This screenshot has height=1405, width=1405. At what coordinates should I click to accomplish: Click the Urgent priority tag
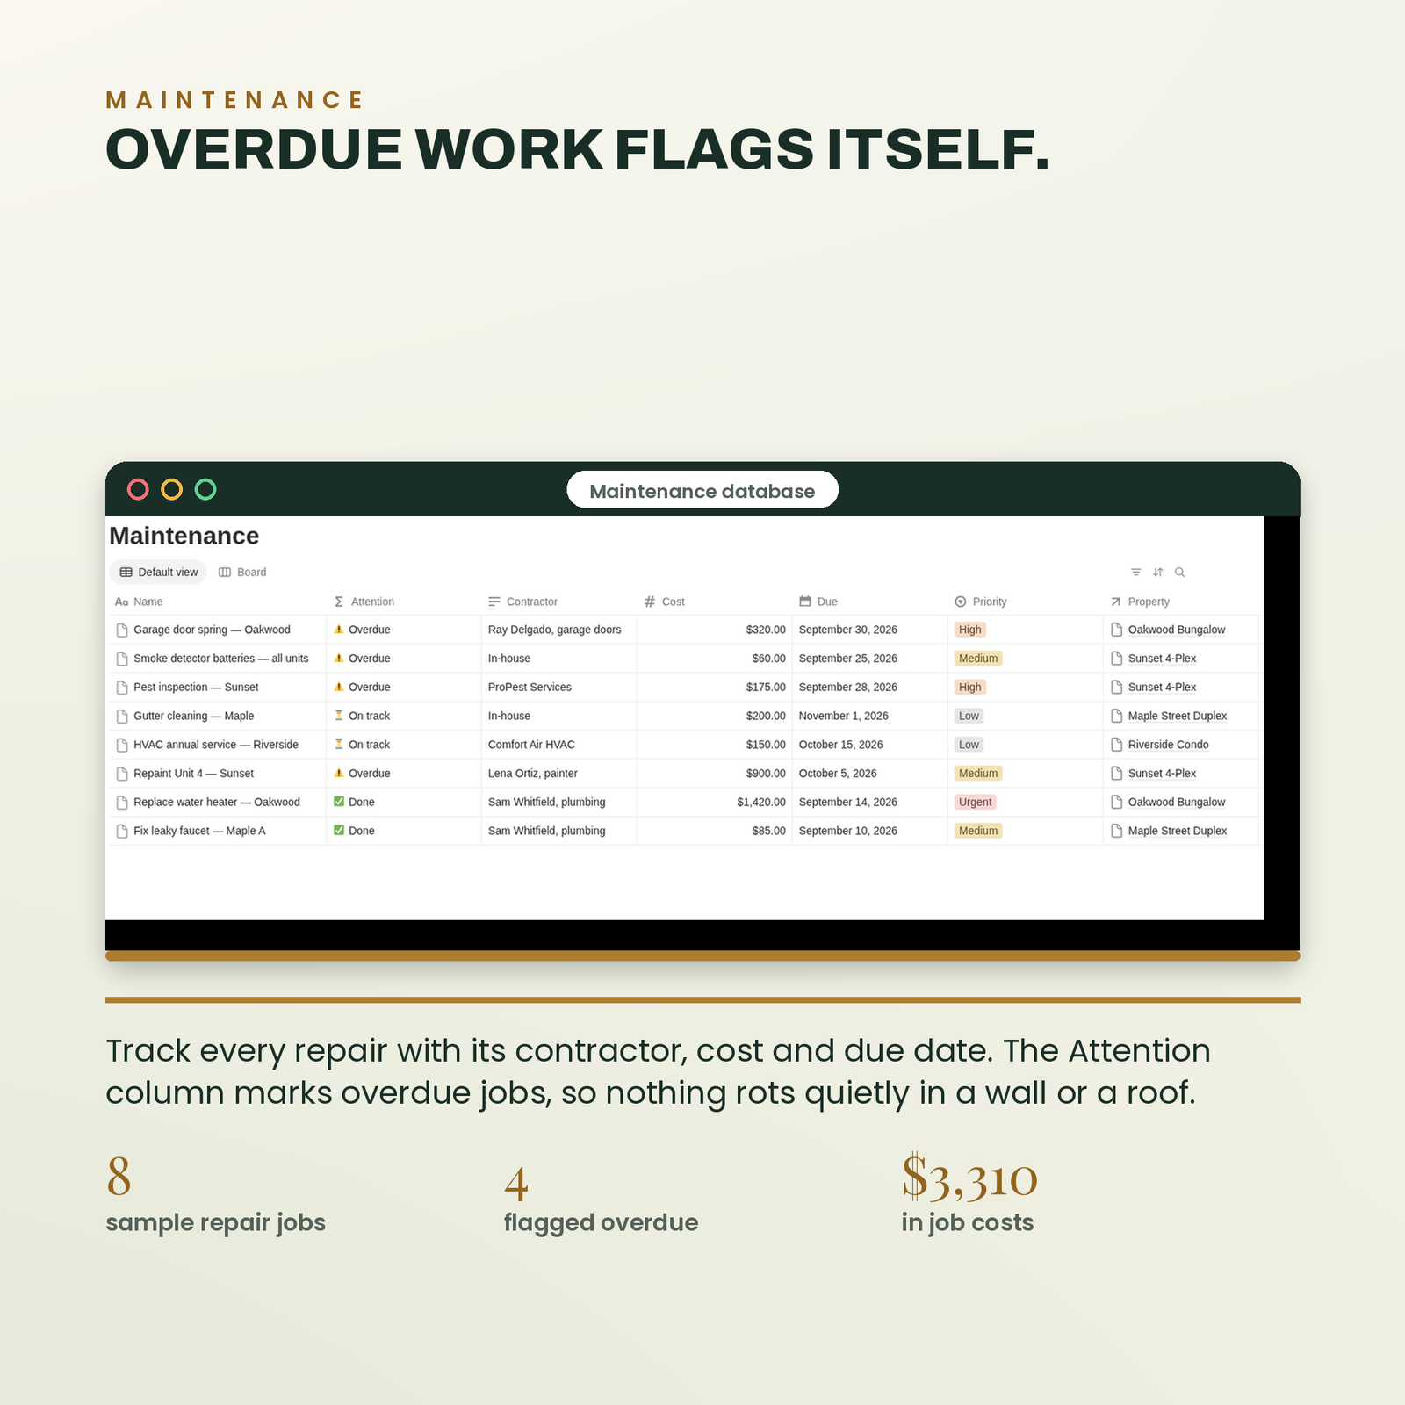coord(976,803)
